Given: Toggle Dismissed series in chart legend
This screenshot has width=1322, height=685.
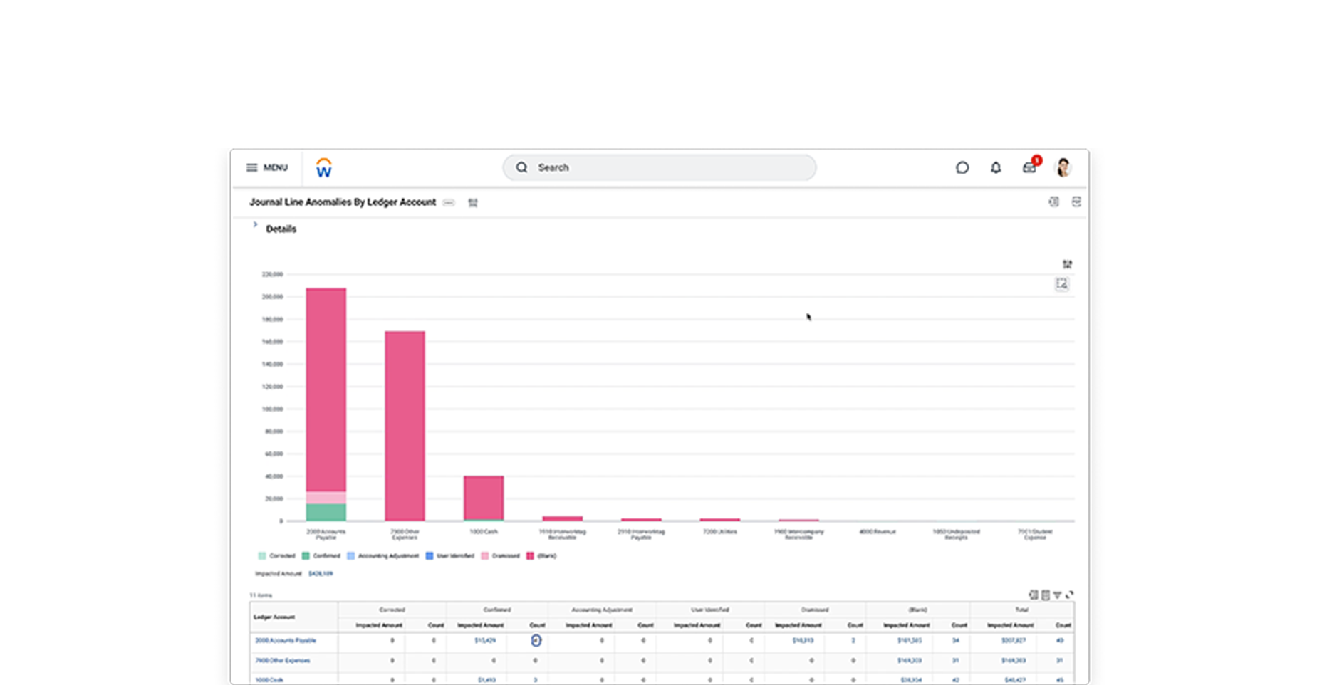Looking at the screenshot, I should [500, 555].
